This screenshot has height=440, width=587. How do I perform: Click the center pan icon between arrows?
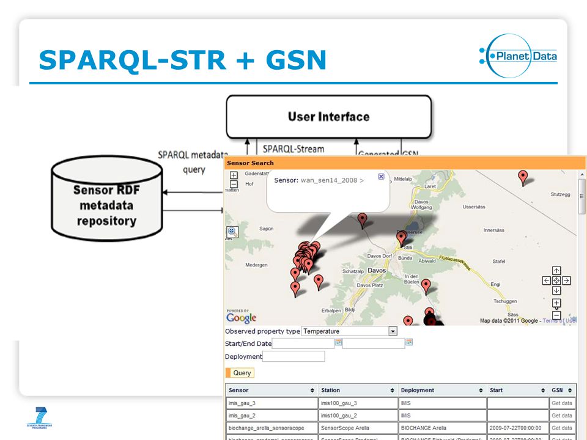tap(556, 280)
